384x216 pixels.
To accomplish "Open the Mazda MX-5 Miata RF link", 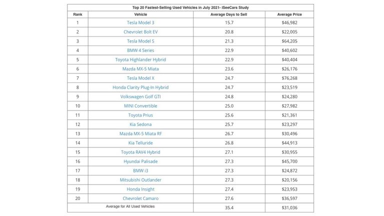I will [140, 133].
